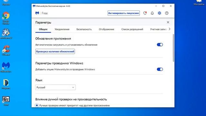Viewport: 206px width, 116px height.
Task: Click the Параметры проводника Windows heading
Action: 59,63
